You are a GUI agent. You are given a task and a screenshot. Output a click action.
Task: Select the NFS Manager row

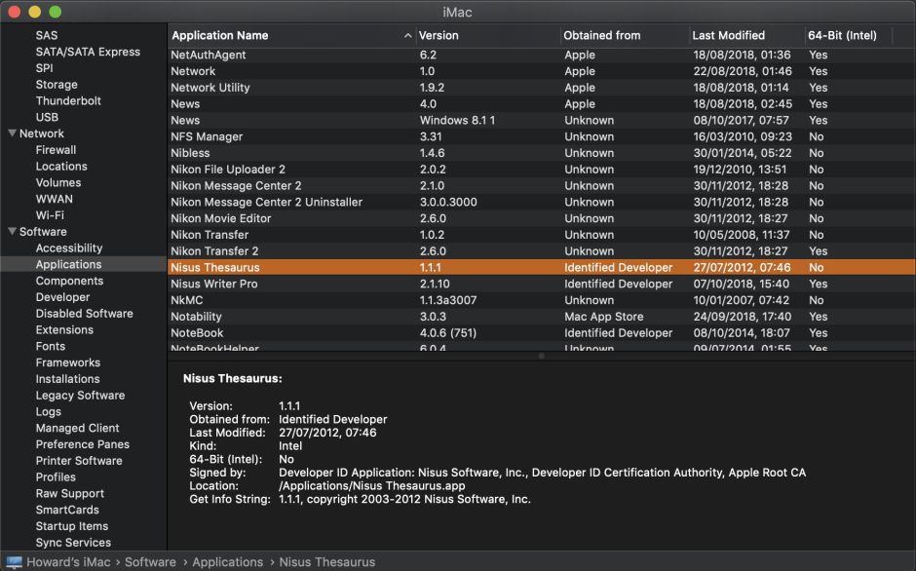click(x=207, y=137)
